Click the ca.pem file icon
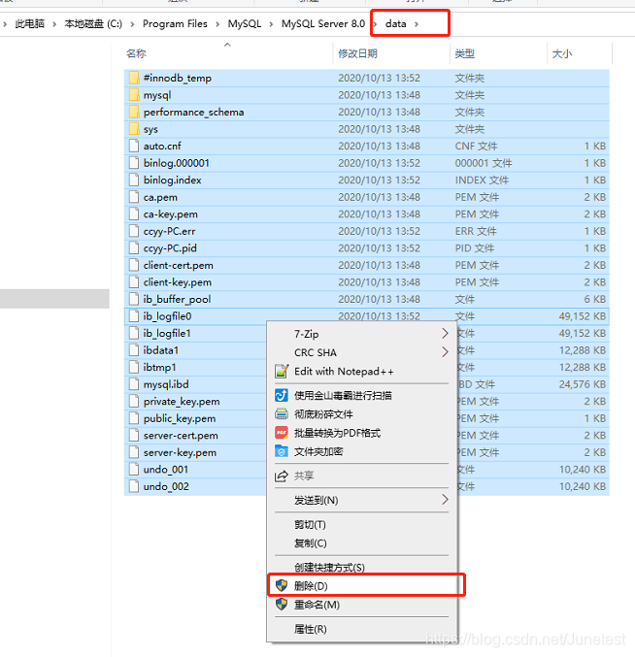Viewport: 635px width, 657px height. (x=134, y=197)
